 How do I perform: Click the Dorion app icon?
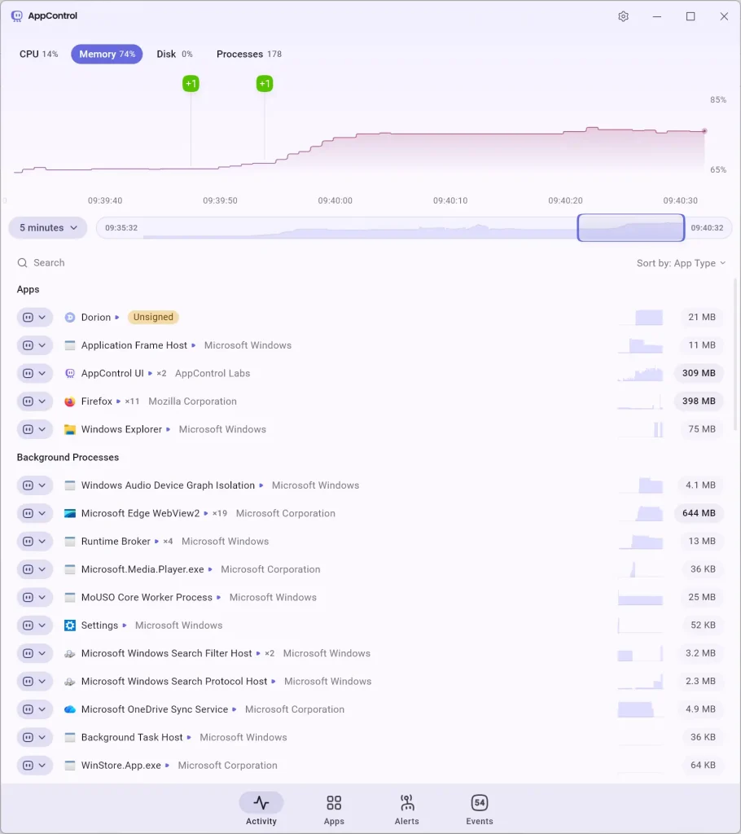70,318
